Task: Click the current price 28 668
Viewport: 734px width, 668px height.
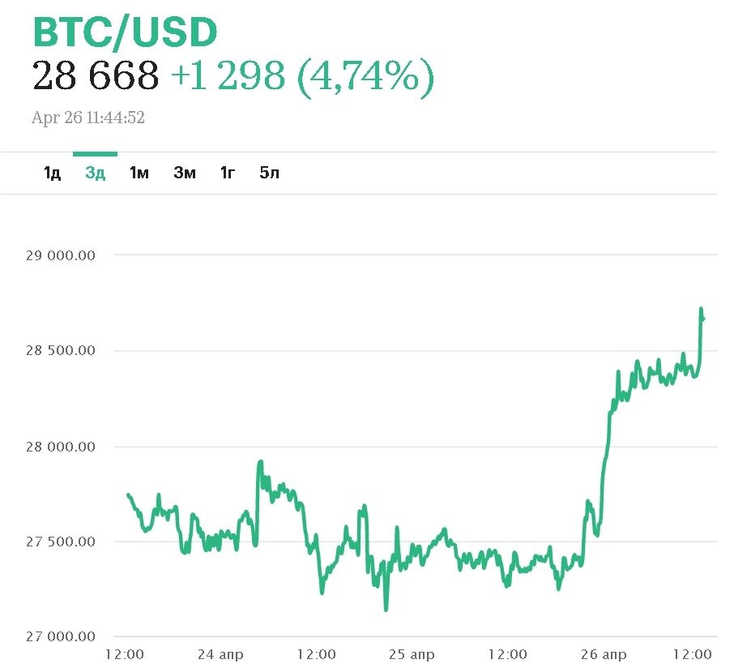Action: coord(96,75)
